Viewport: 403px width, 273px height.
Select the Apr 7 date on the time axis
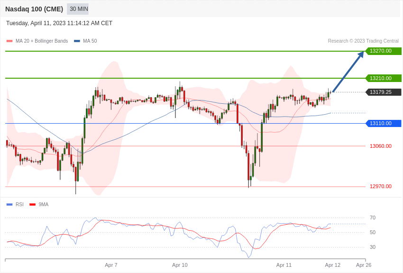click(111, 265)
